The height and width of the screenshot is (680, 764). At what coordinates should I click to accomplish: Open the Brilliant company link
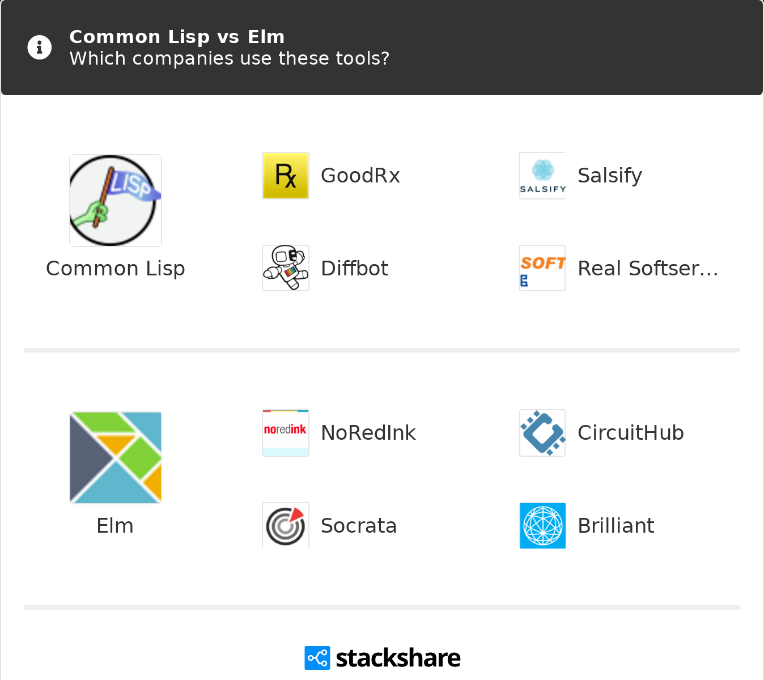pyautogui.click(x=616, y=525)
